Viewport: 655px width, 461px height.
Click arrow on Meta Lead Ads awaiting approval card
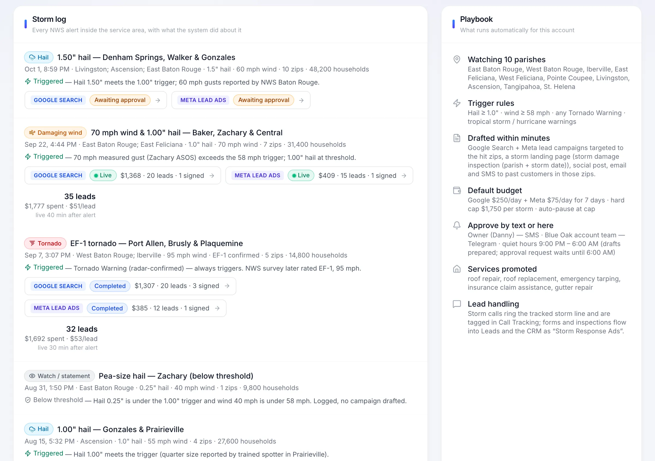[301, 100]
